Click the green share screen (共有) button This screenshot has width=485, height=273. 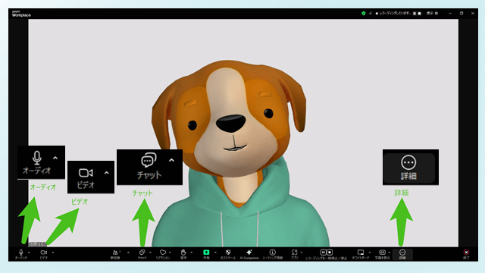(206, 253)
